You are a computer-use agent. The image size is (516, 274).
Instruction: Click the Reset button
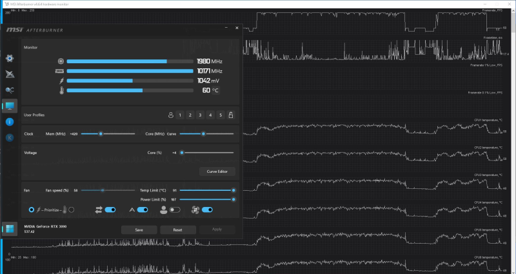click(x=178, y=230)
